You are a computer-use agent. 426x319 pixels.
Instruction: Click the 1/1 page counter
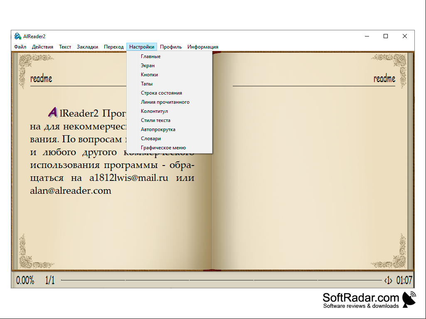(x=50, y=280)
